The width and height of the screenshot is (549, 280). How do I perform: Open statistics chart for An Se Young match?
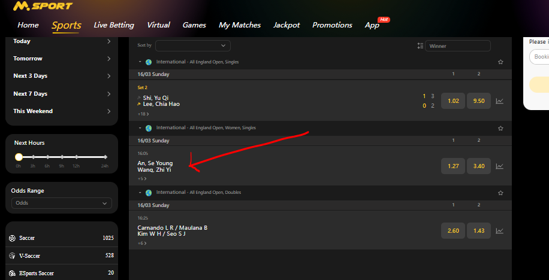pos(499,166)
